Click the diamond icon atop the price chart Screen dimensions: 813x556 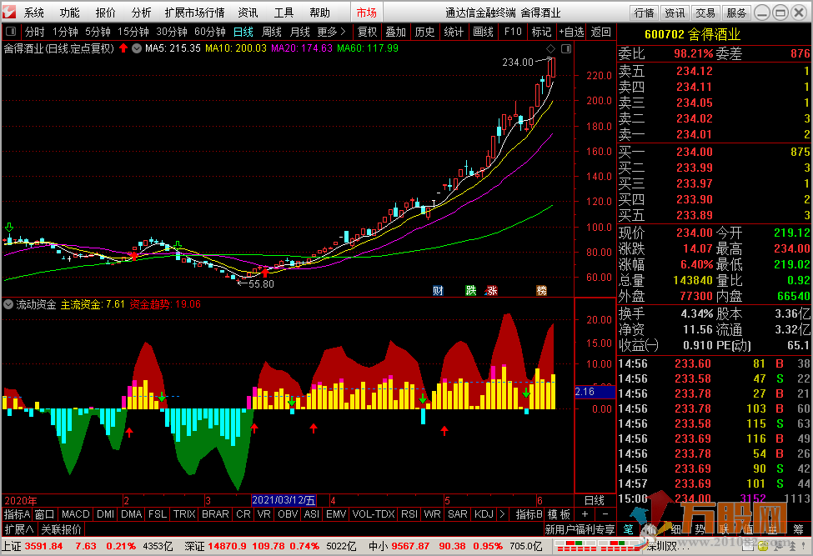[550, 48]
